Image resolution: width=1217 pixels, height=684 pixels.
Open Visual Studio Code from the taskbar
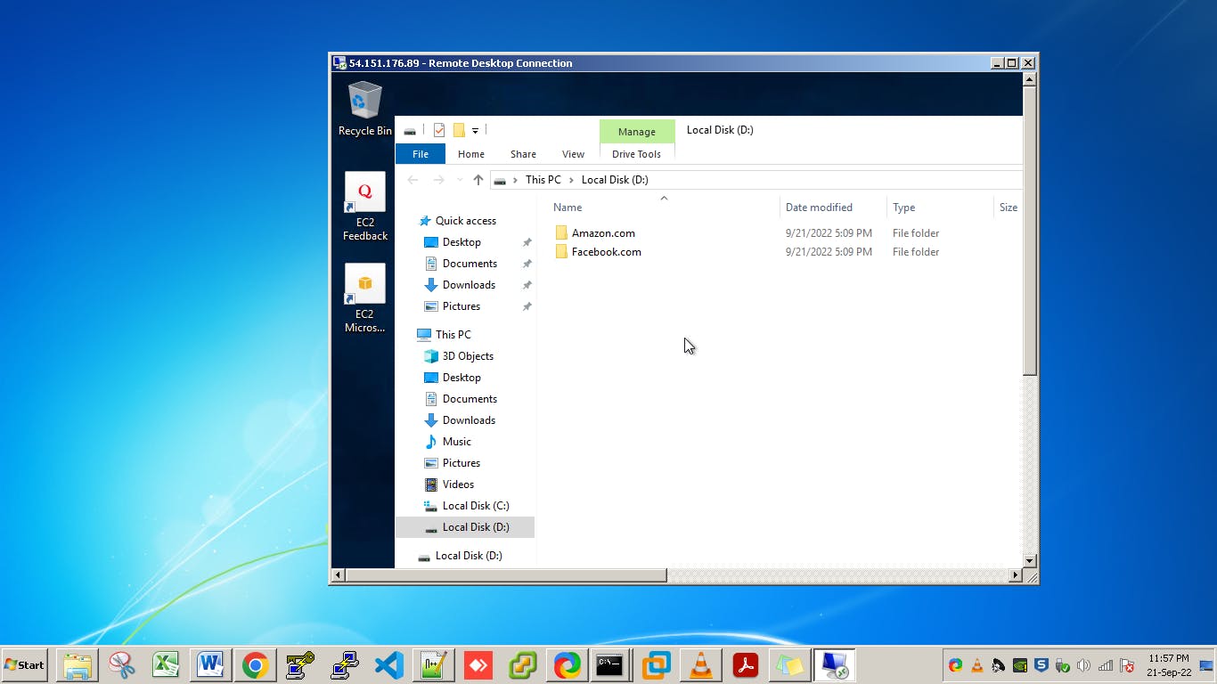coord(389,665)
